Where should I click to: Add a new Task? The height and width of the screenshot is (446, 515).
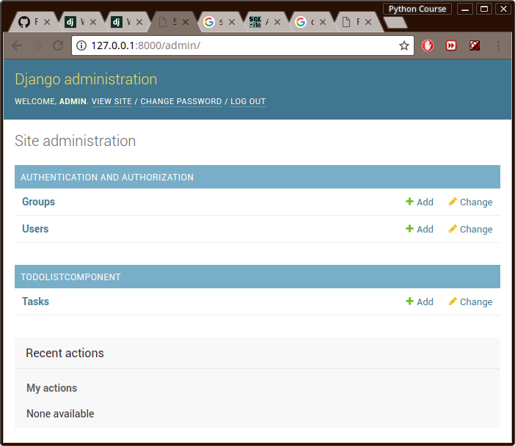420,302
